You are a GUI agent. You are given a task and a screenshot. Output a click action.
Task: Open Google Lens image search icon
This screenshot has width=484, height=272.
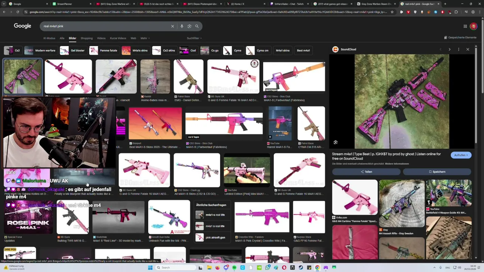(x=189, y=26)
